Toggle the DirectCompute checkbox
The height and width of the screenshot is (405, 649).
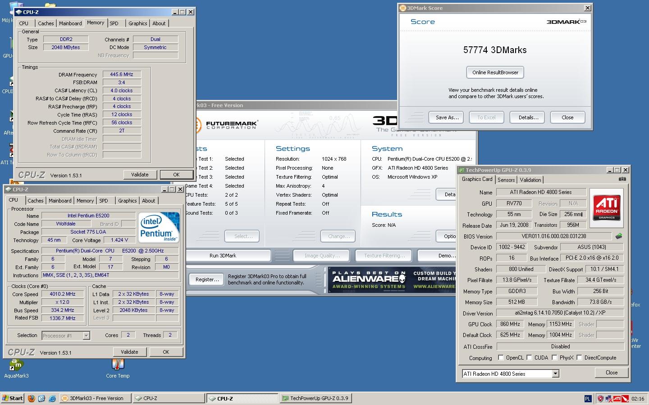tap(579, 358)
